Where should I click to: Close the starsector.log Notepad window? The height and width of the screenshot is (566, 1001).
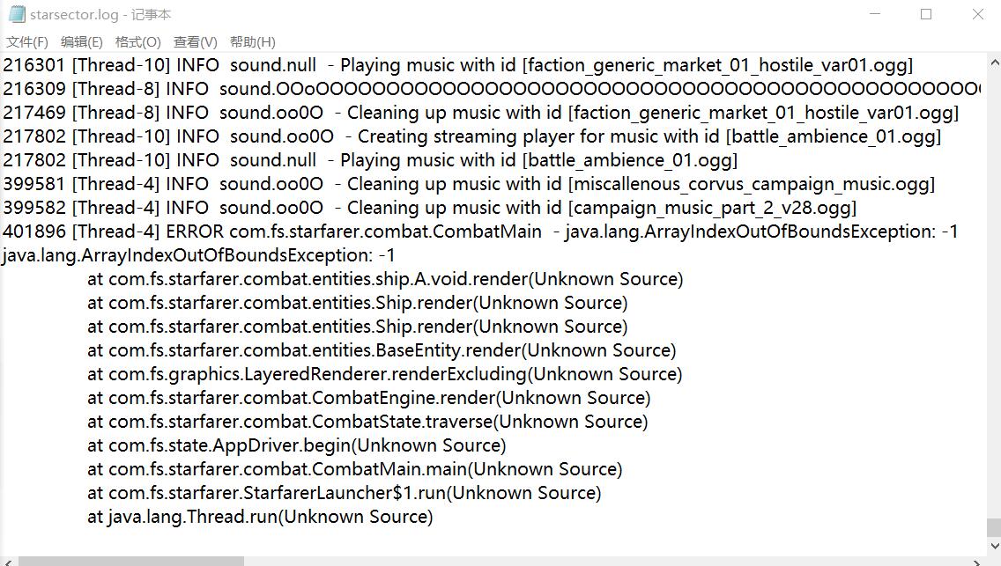pyautogui.click(x=977, y=14)
